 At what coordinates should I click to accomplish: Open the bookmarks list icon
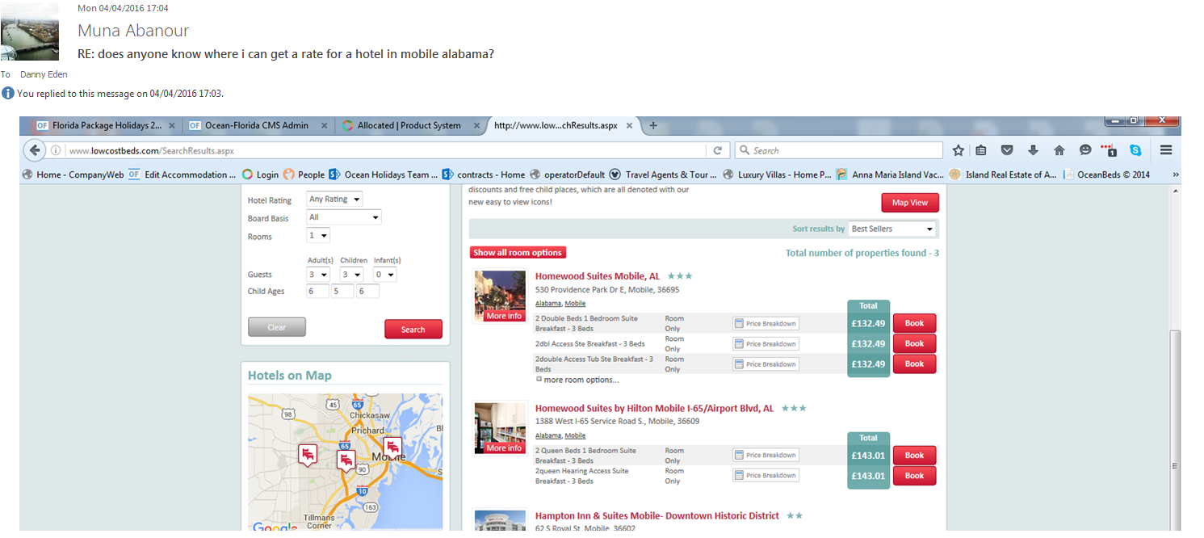pos(981,150)
